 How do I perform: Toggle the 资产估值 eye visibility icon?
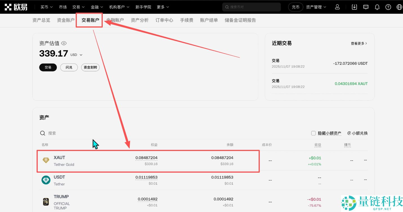(x=64, y=43)
